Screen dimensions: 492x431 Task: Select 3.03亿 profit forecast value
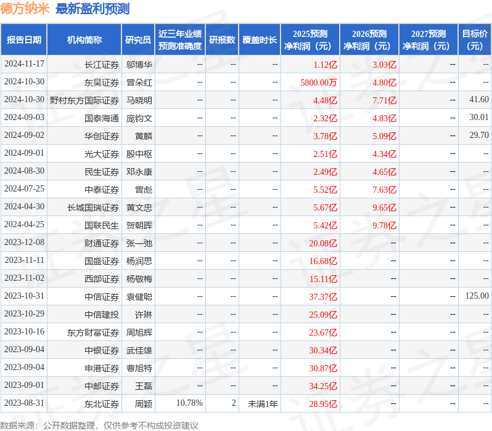click(x=384, y=65)
